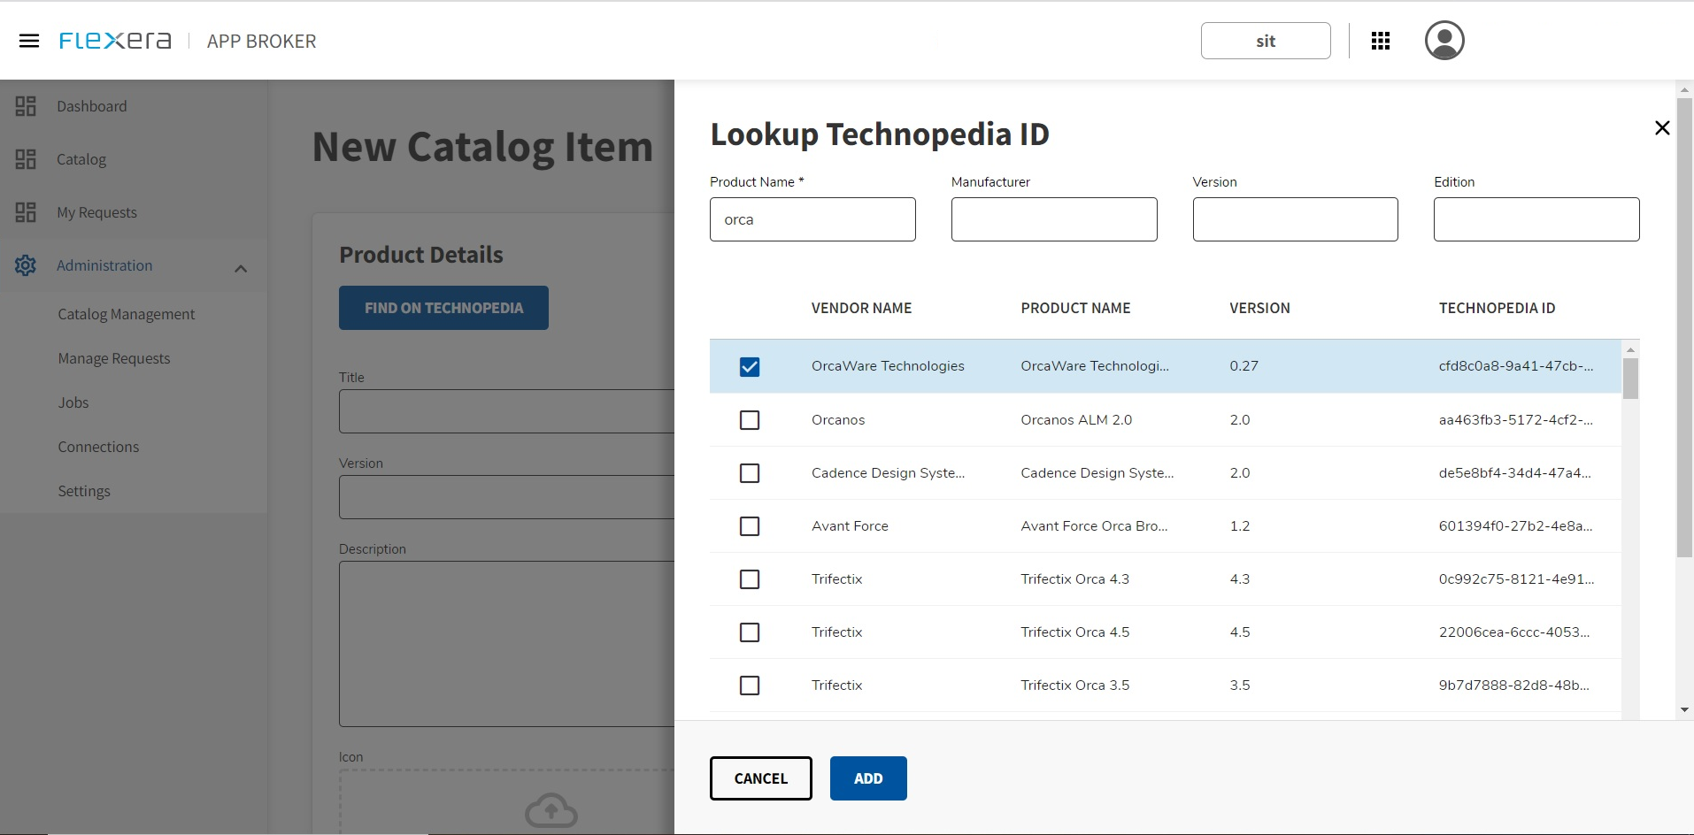Image resolution: width=1694 pixels, height=835 pixels.
Task: Click FIND ON TECHNOPEDIA button
Action: 443,308
